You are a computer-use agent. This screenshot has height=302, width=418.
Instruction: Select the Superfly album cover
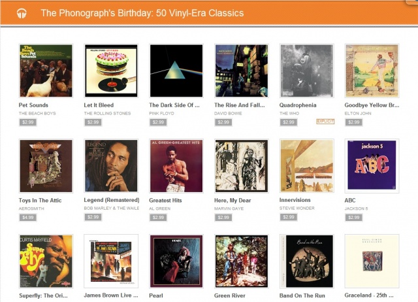pos(46,261)
